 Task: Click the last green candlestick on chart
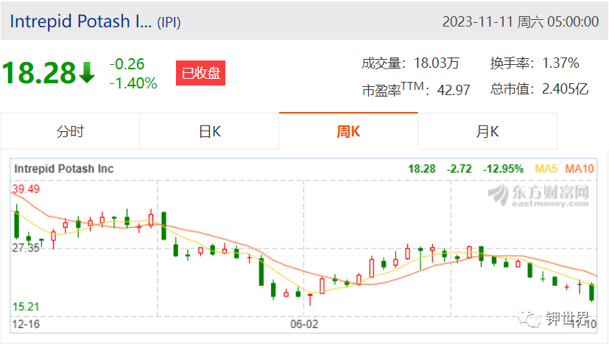click(591, 293)
